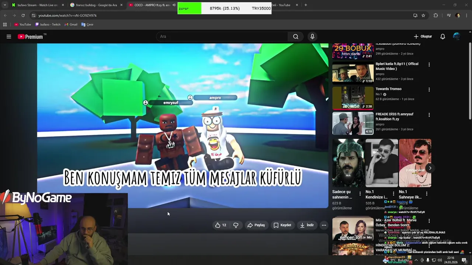Open Chrome media control icon
The width and height of the screenshot is (472, 265).
(x=449, y=15)
